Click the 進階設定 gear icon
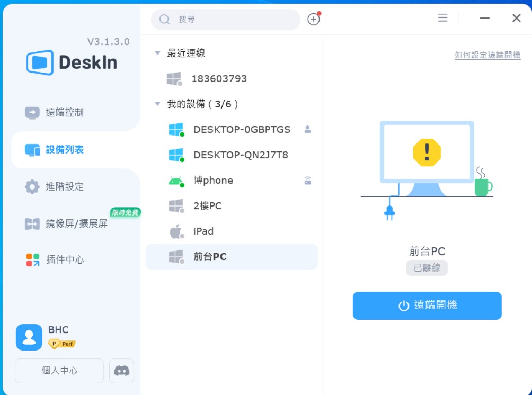Image resolution: width=532 pixels, height=395 pixels. click(x=32, y=187)
